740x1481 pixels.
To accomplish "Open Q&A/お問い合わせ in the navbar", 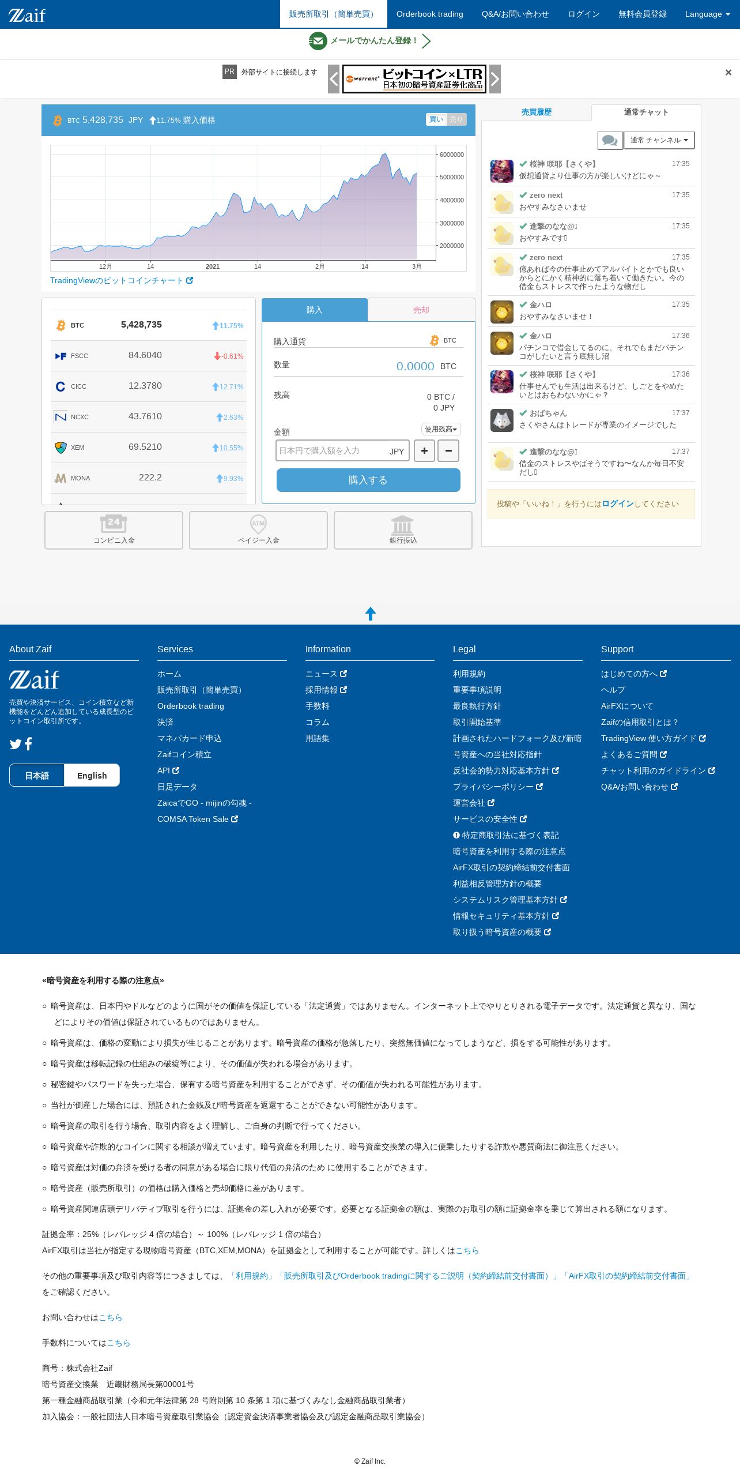I will coord(515,14).
